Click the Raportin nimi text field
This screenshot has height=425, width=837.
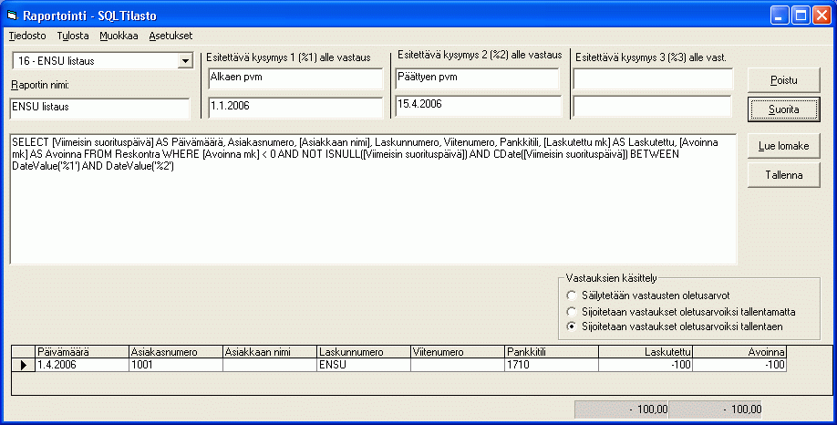pyautogui.click(x=99, y=108)
